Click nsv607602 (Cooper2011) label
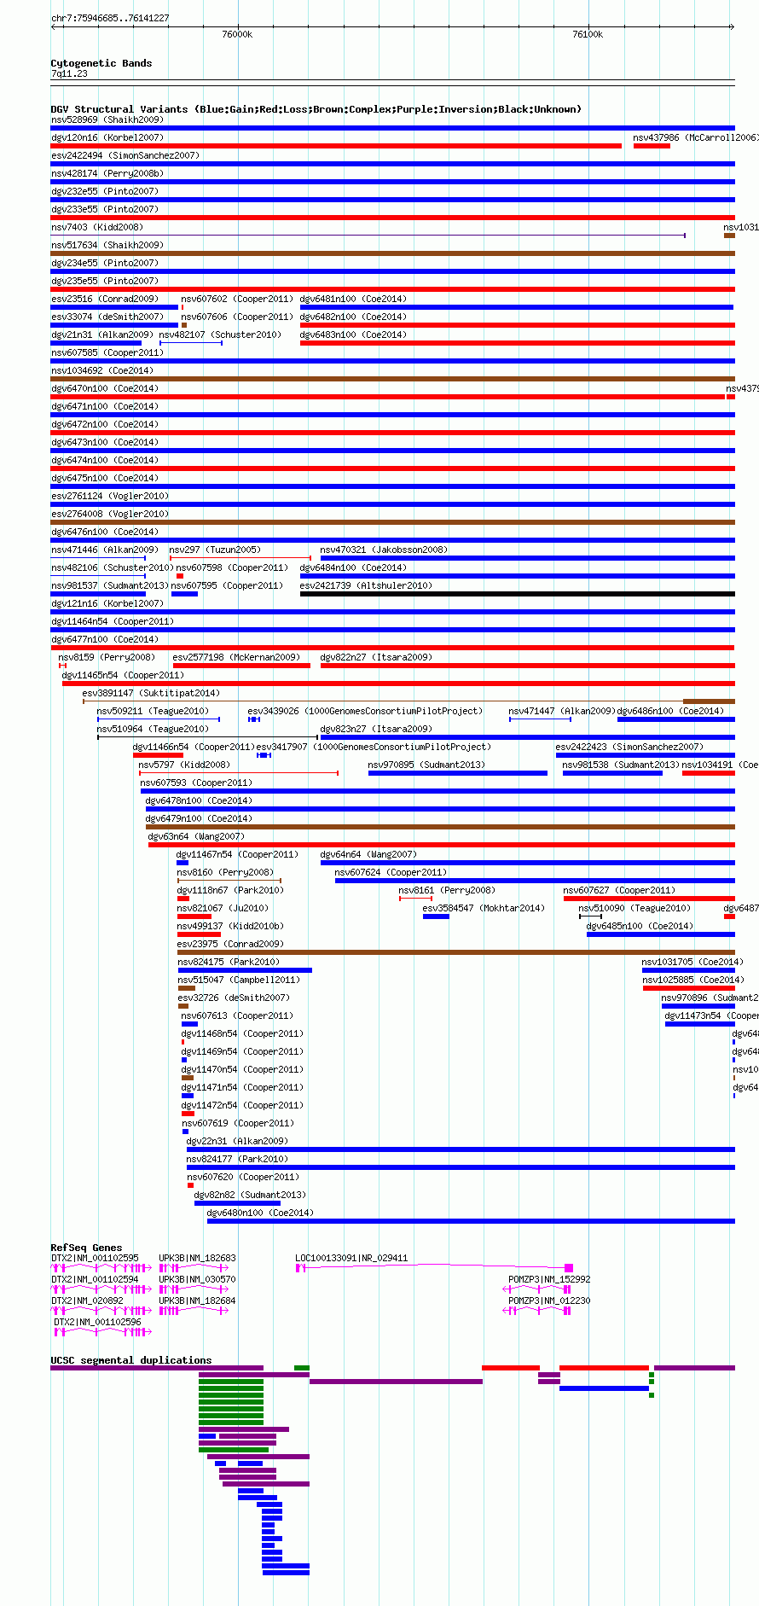The width and height of the screenshot is (759, 1606). [237, 299]
